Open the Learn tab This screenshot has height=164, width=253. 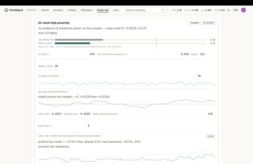(x=116, y=10)
